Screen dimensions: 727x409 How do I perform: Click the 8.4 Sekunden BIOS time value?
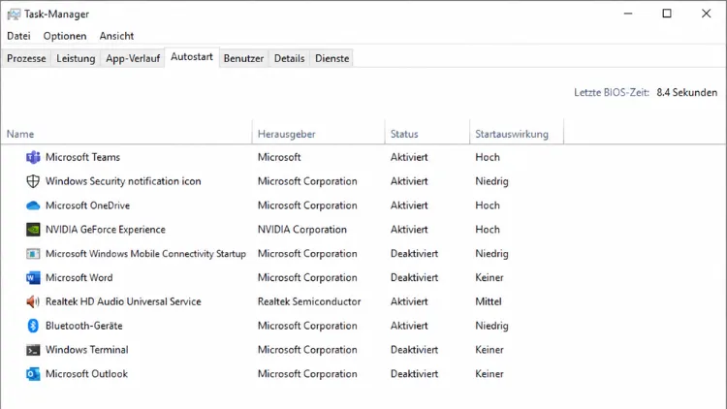point(686,93)
